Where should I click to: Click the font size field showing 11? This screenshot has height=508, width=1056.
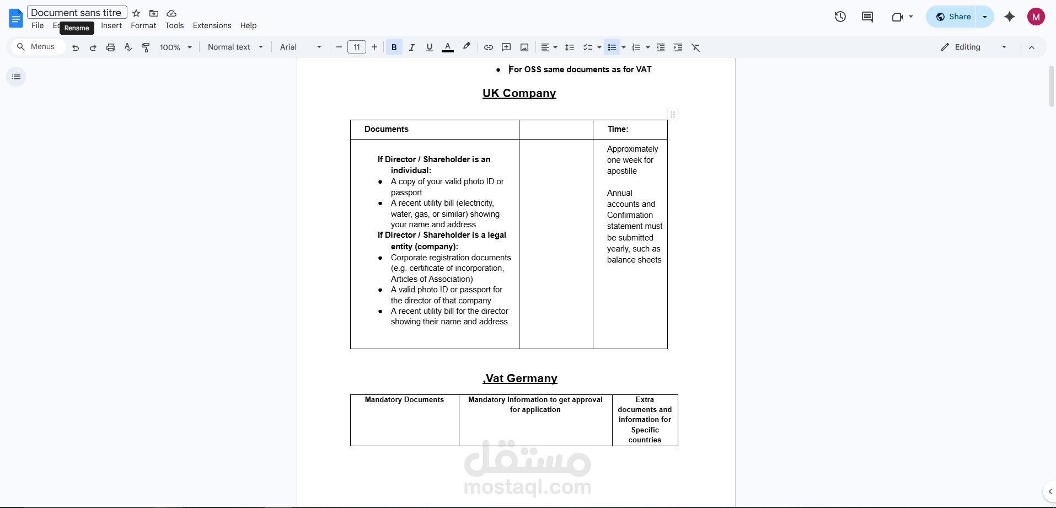tap(357, 47)
